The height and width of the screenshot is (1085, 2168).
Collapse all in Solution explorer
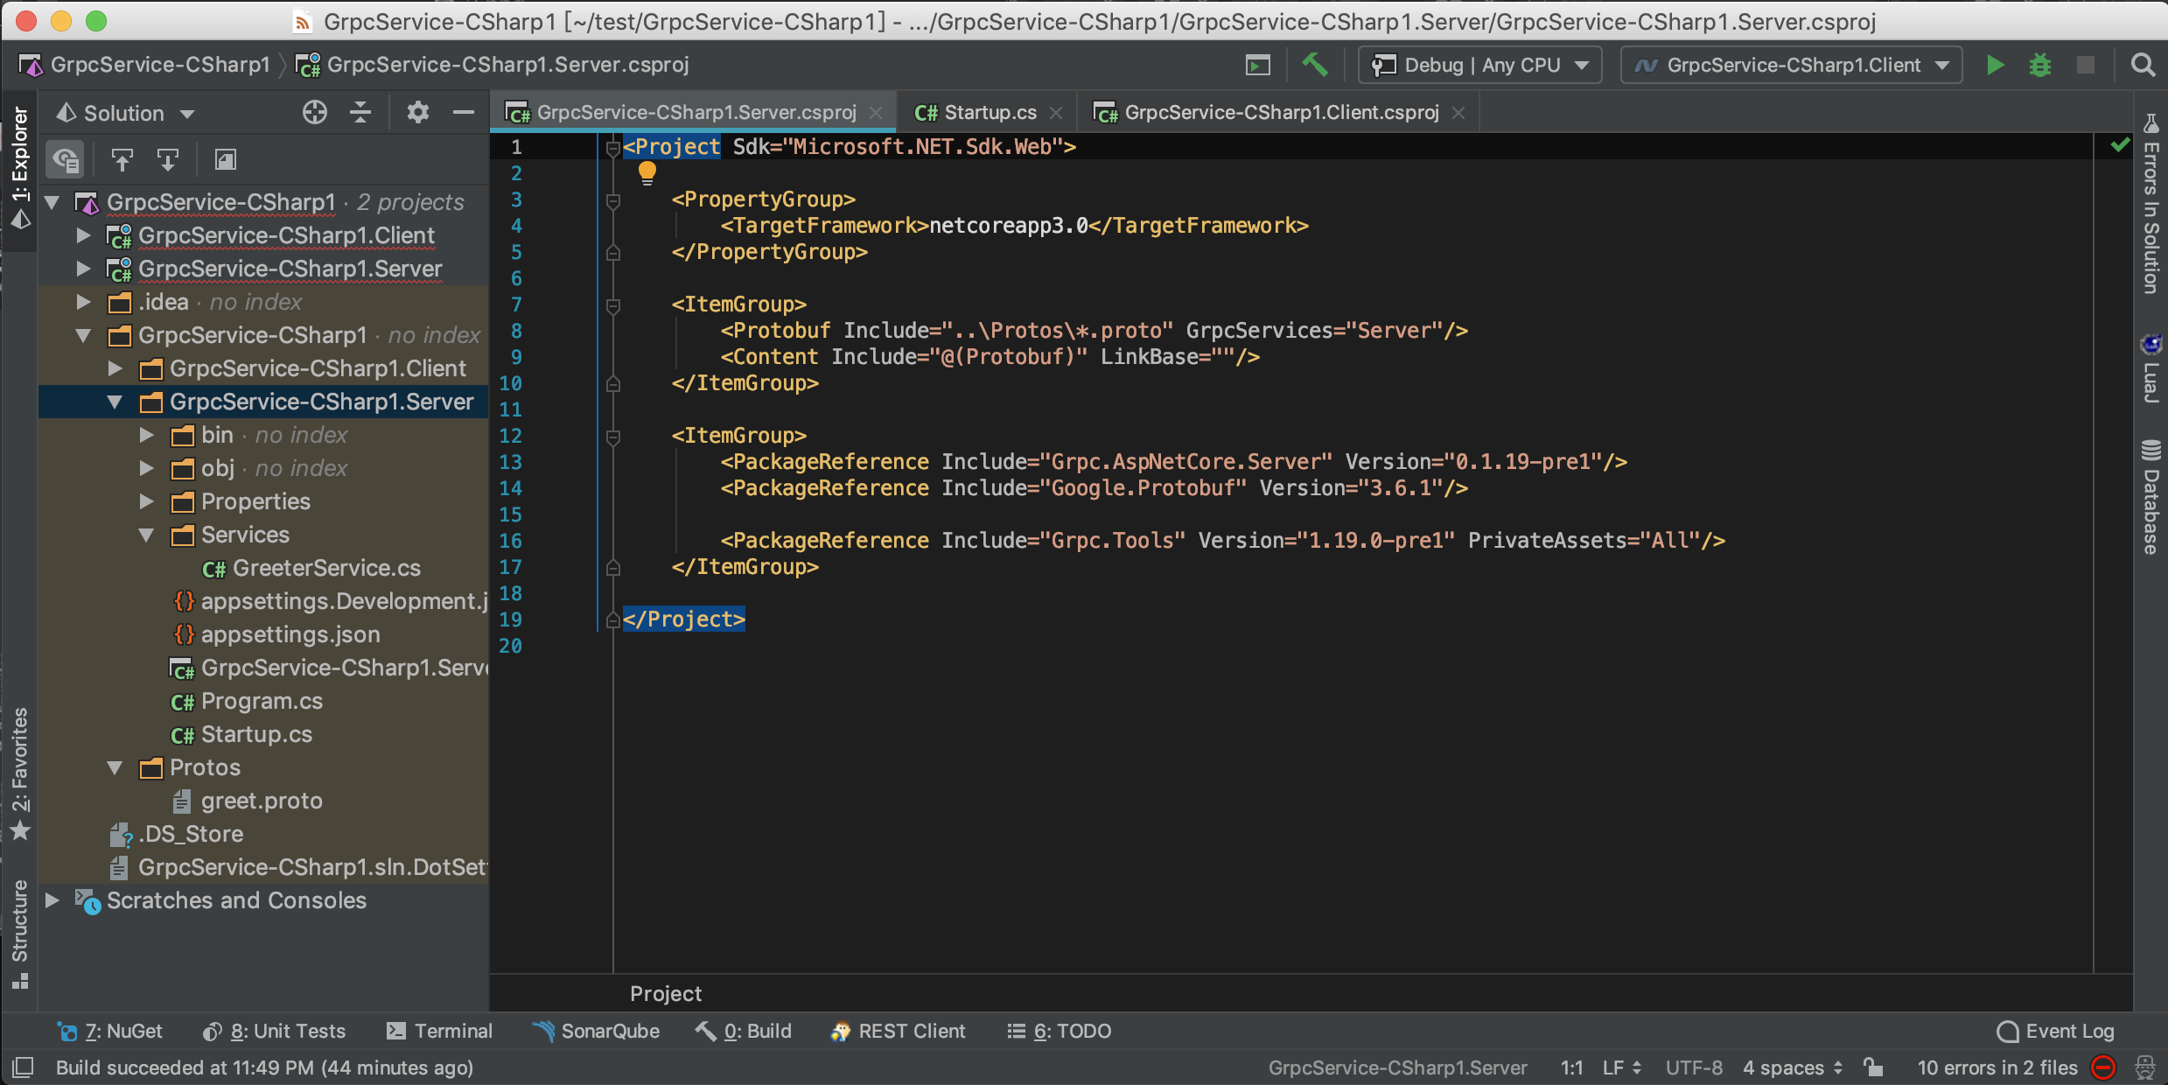pos(360,112)
